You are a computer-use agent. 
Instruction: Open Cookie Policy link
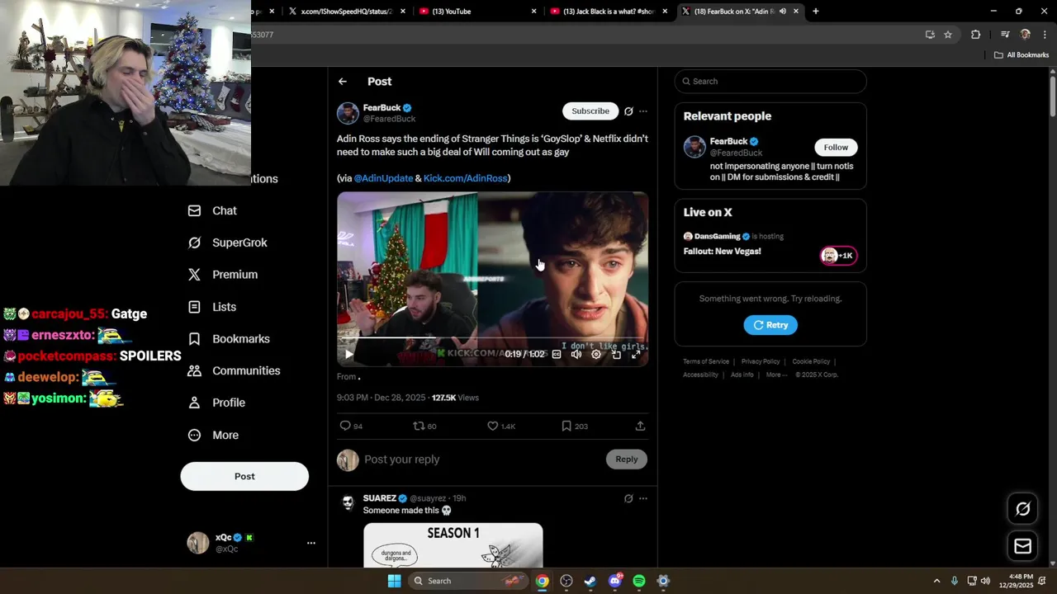tap(811, 361)
